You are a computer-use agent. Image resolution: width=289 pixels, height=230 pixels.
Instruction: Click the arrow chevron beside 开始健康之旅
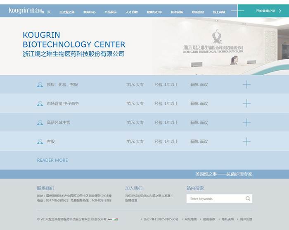point(280,11)
